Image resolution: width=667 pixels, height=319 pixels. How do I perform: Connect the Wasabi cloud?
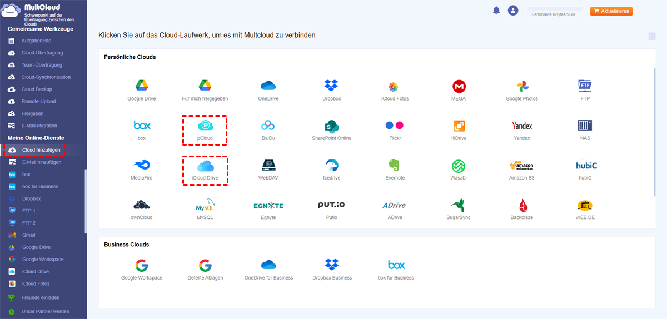click(459, 170)
